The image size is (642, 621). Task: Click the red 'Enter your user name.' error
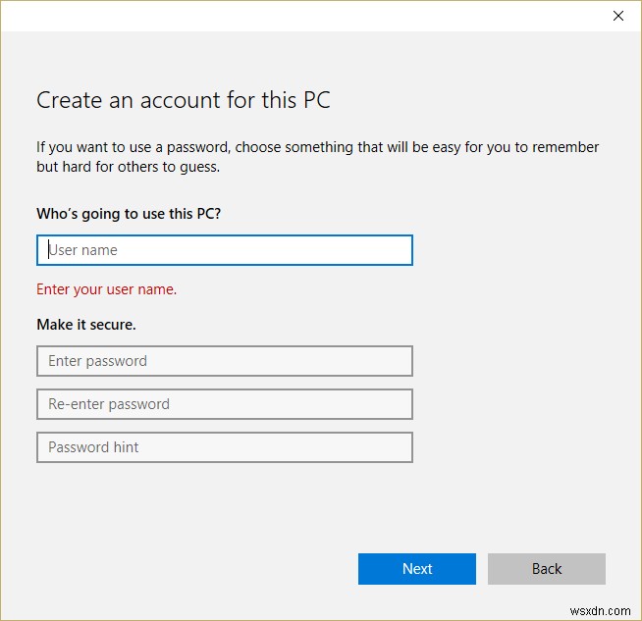pyautogui.click(x=106, y=289)
